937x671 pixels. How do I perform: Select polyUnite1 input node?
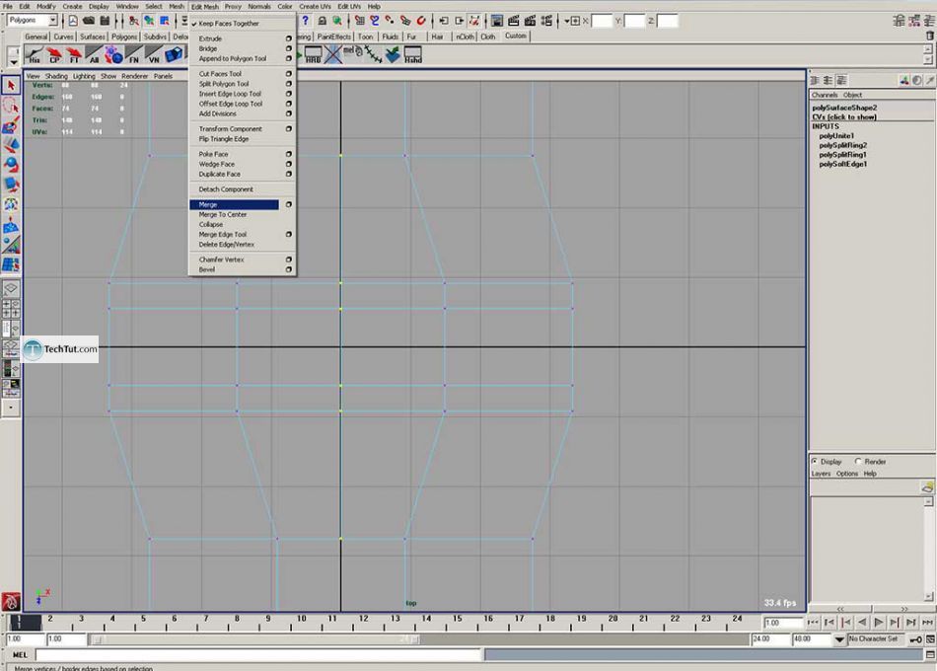[836, 136]
